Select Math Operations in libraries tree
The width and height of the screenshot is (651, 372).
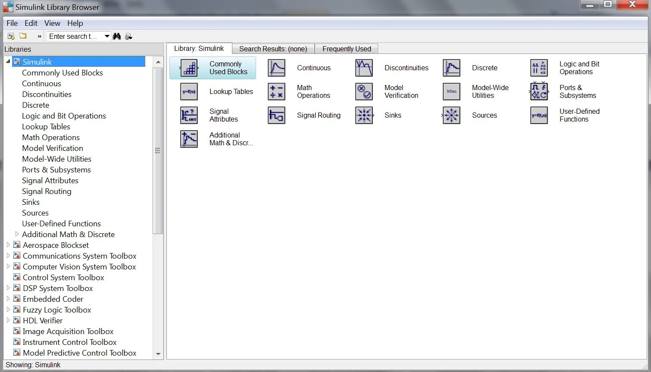(x=51, y=138)
